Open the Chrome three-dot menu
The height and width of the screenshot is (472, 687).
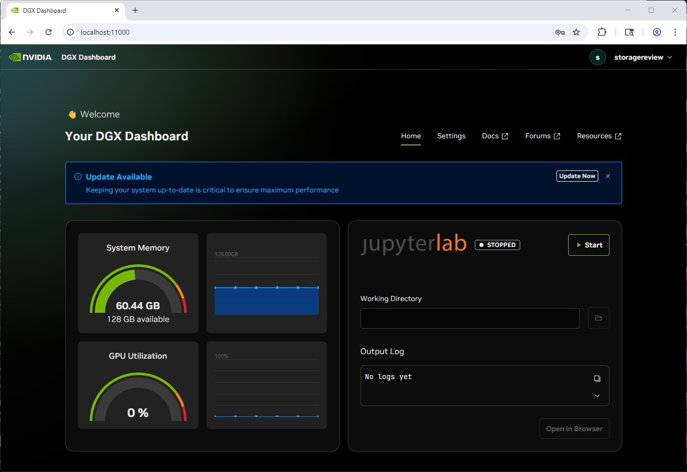(x=675, y=32)
